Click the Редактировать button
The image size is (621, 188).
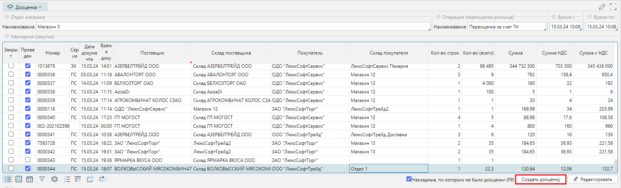(592, 179)
